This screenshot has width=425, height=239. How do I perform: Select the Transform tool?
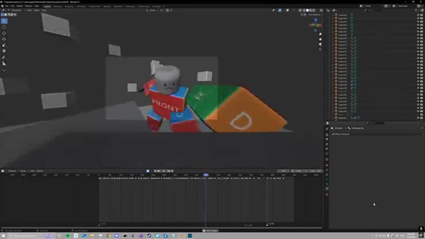pyautogui.click(x=4, y=51)
